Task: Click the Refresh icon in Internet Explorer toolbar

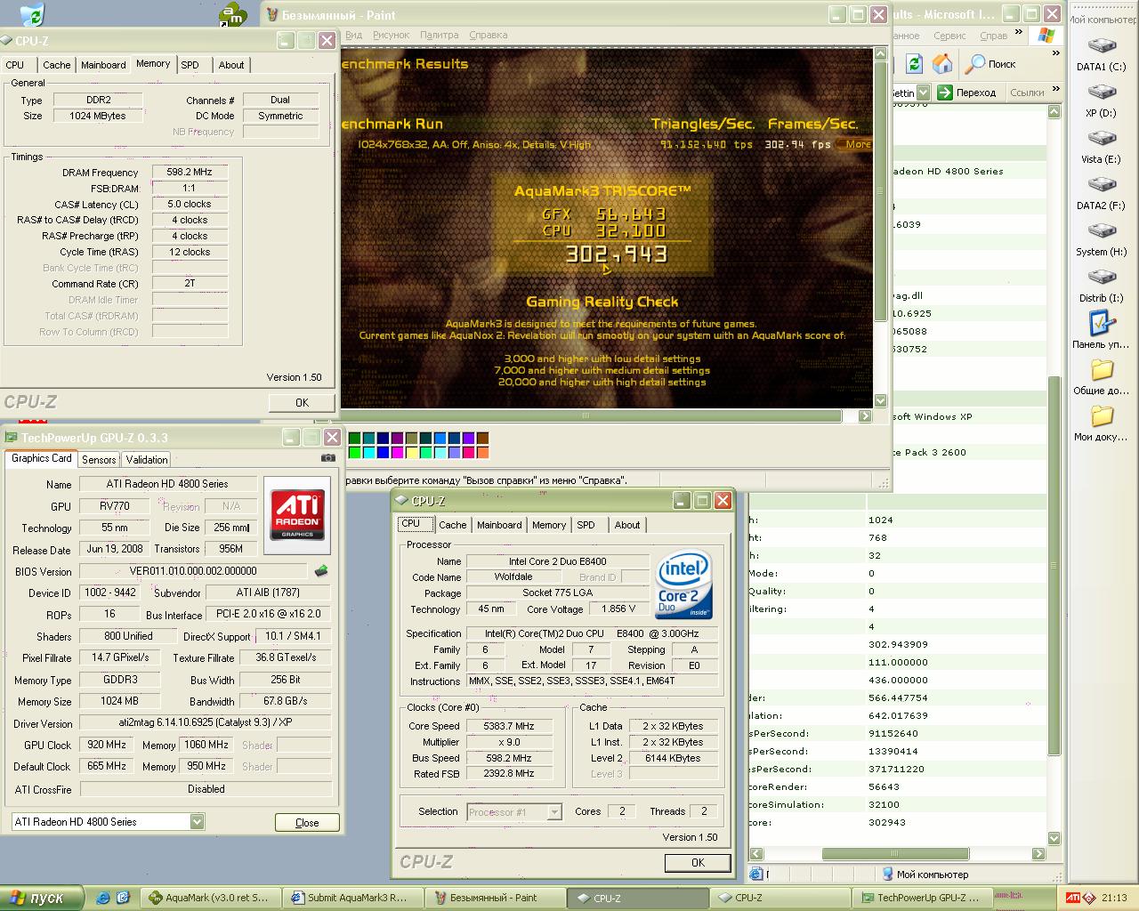Action: 914,64
